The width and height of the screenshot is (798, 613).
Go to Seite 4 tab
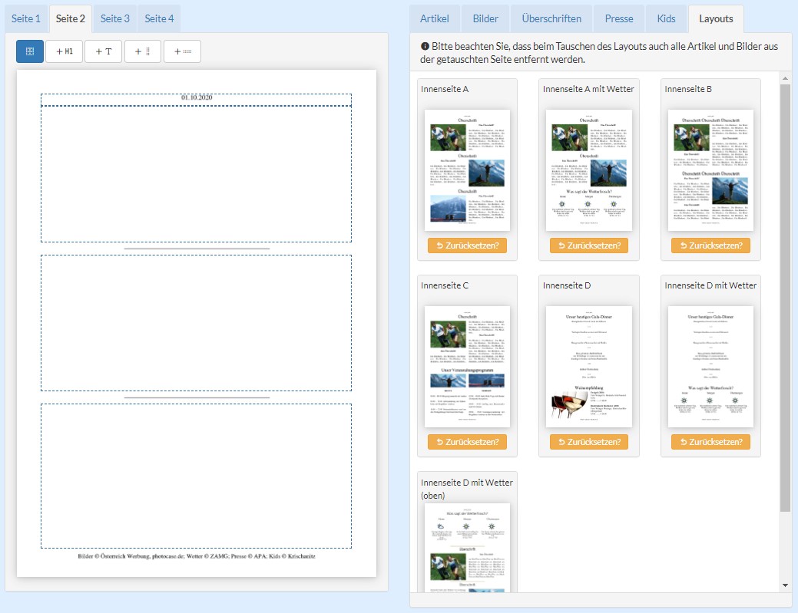(x=159, y=18)
